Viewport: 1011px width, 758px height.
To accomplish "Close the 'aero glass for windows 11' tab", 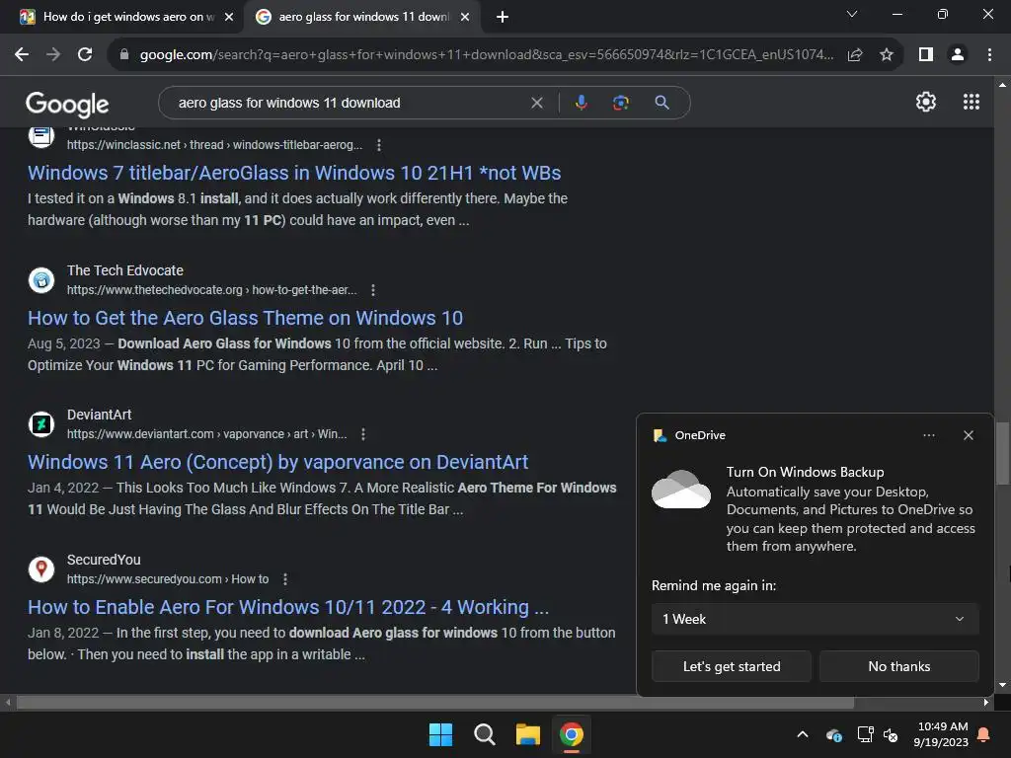I will tap(465, 17).
